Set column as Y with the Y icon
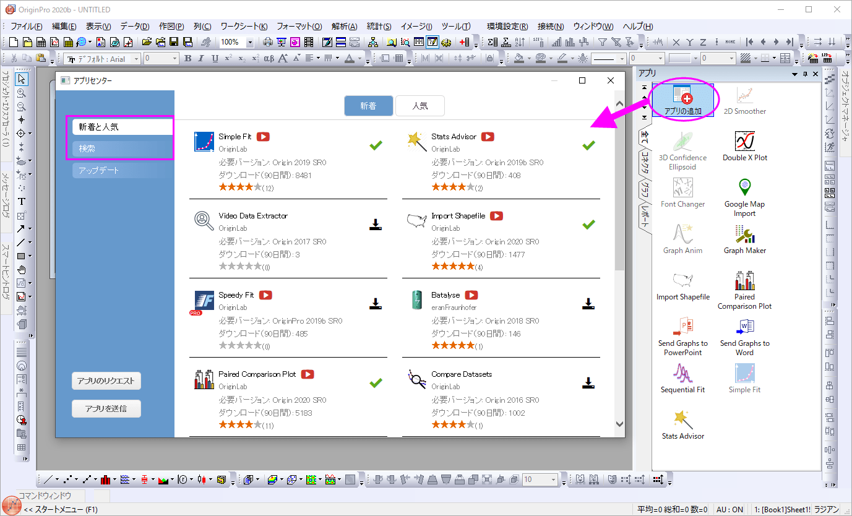The height and width of the screenshot is (516, 852). tap(688, 42)
